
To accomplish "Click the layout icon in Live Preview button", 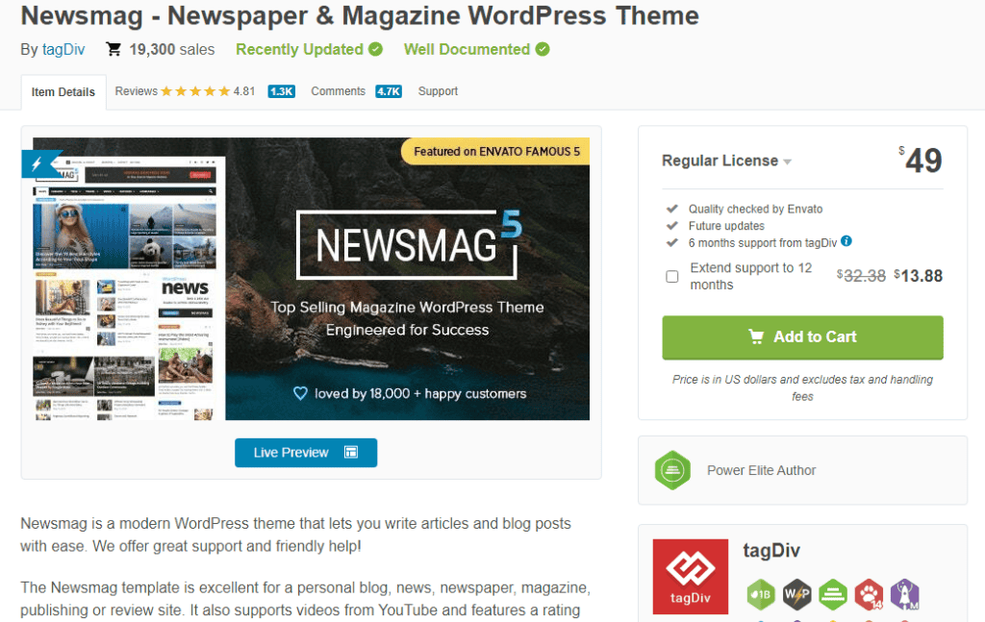I will click(351, 453).
